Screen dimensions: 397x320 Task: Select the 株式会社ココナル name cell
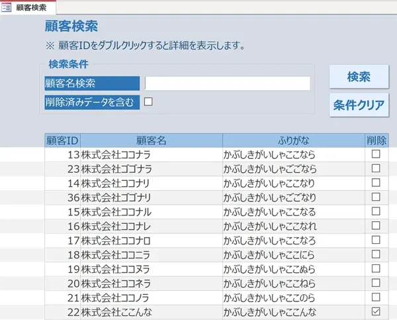click(x=151, y=211)
